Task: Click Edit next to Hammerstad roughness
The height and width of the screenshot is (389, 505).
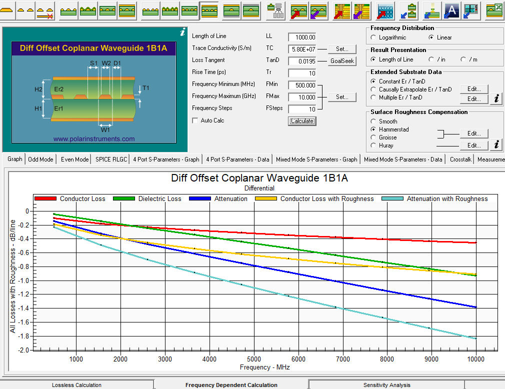Action: (474, 133)
